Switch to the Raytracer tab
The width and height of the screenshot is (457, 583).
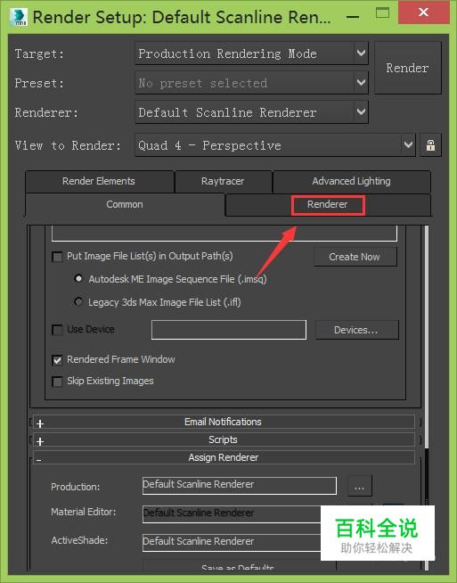tap(223, 182)
